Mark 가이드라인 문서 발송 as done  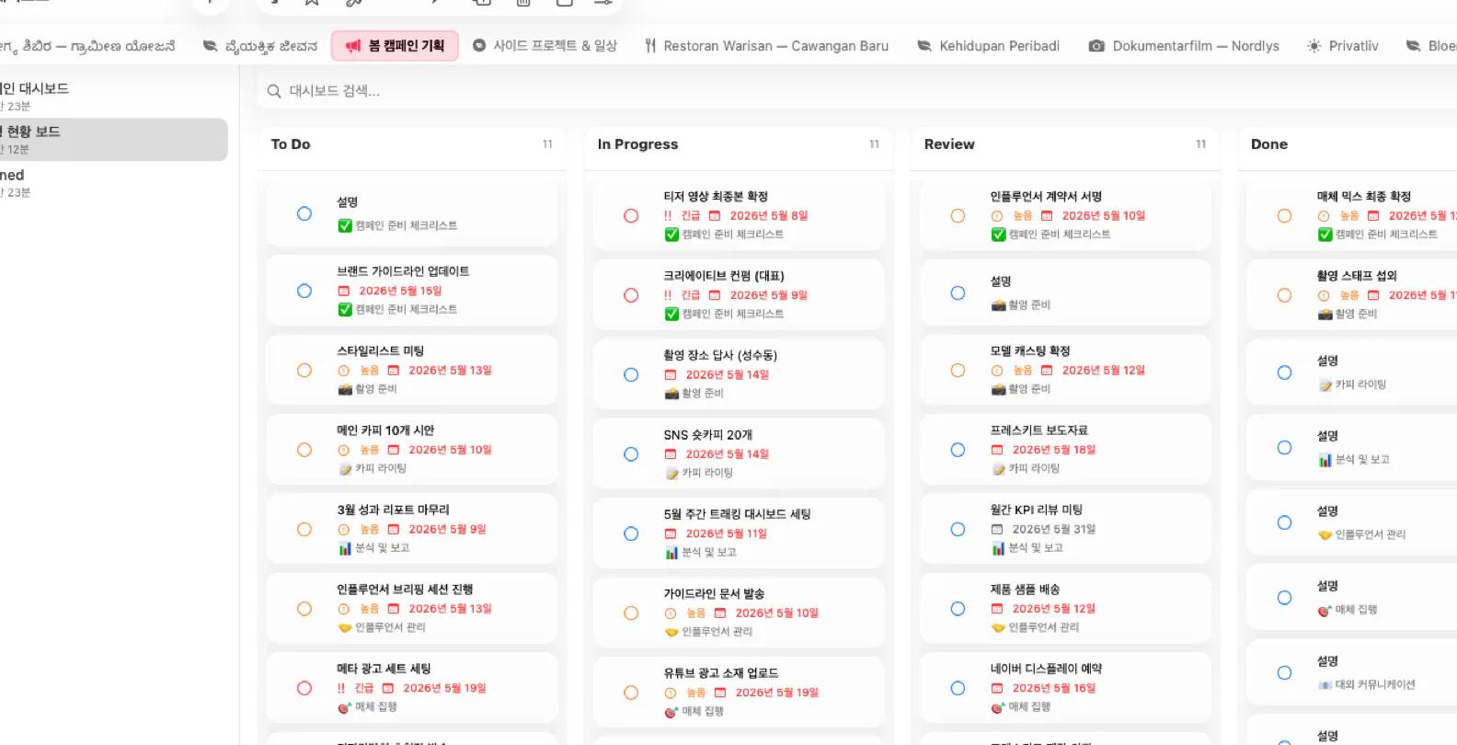coord(631,613)
